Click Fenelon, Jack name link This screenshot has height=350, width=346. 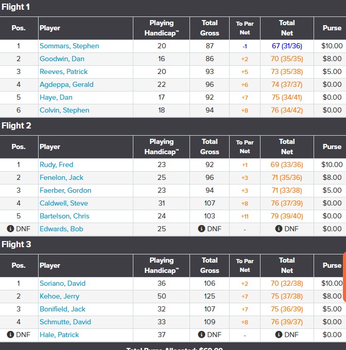pos(61,177)
